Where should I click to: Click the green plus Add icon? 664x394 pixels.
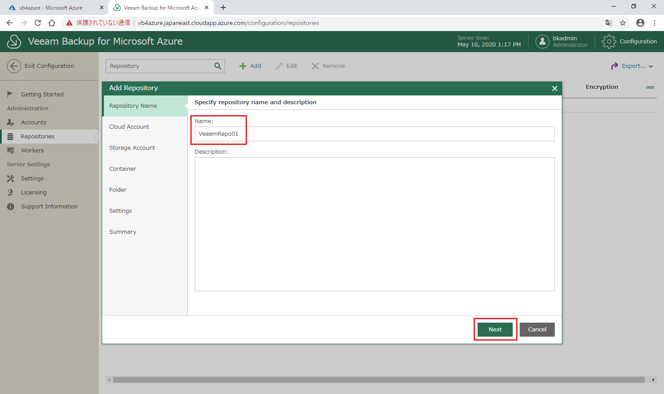coord(243,66)
